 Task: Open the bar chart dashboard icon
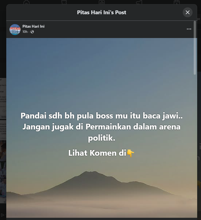tap(102, 2)
